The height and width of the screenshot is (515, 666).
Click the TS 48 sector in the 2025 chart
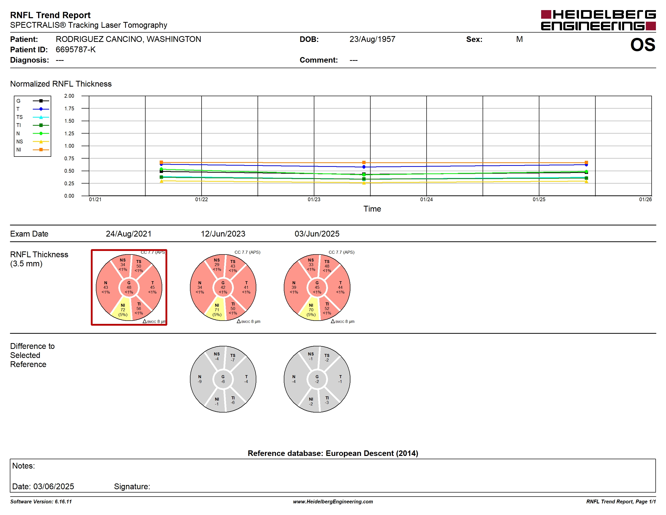(x=327, y=266)
